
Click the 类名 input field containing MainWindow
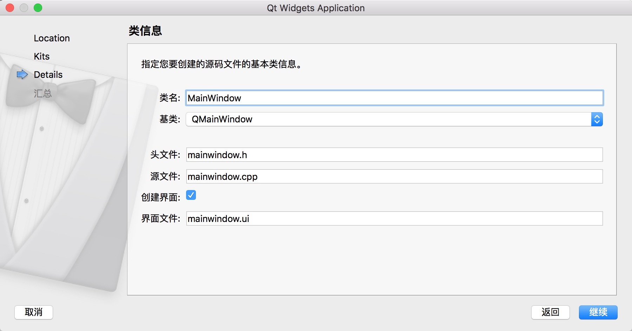pyautogui.click(x=394, y=98)
